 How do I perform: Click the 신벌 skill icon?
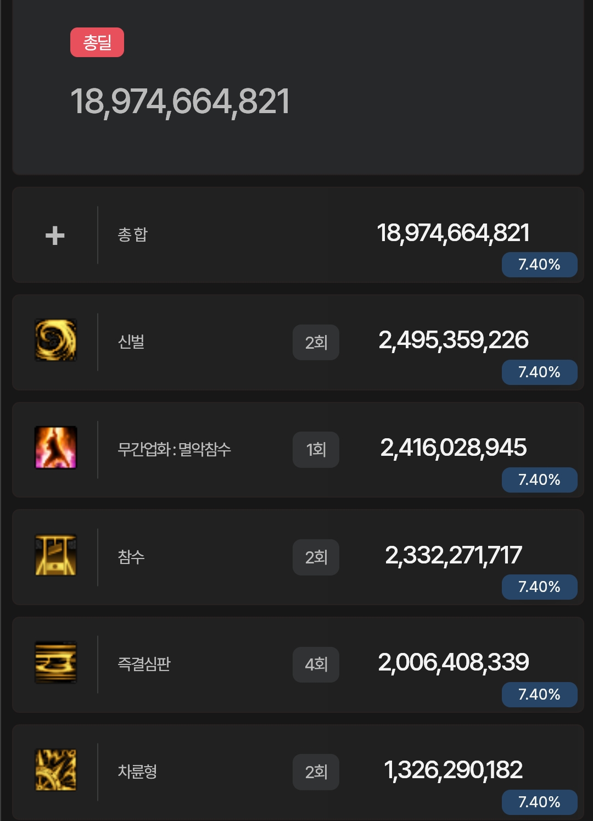click(x=55, y=340)
